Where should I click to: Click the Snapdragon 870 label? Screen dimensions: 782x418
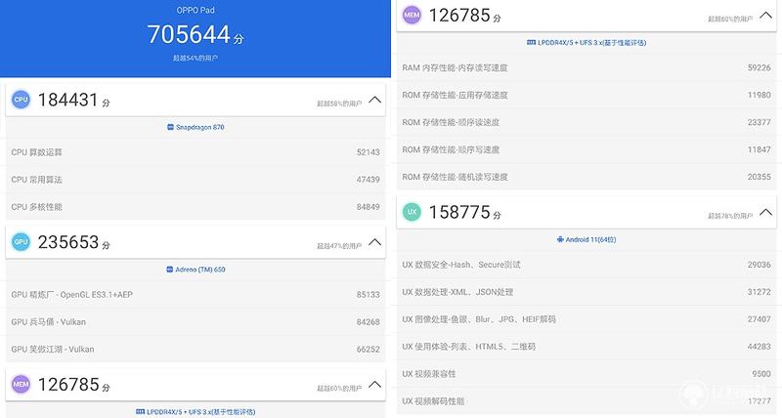[x=200, y=128]
